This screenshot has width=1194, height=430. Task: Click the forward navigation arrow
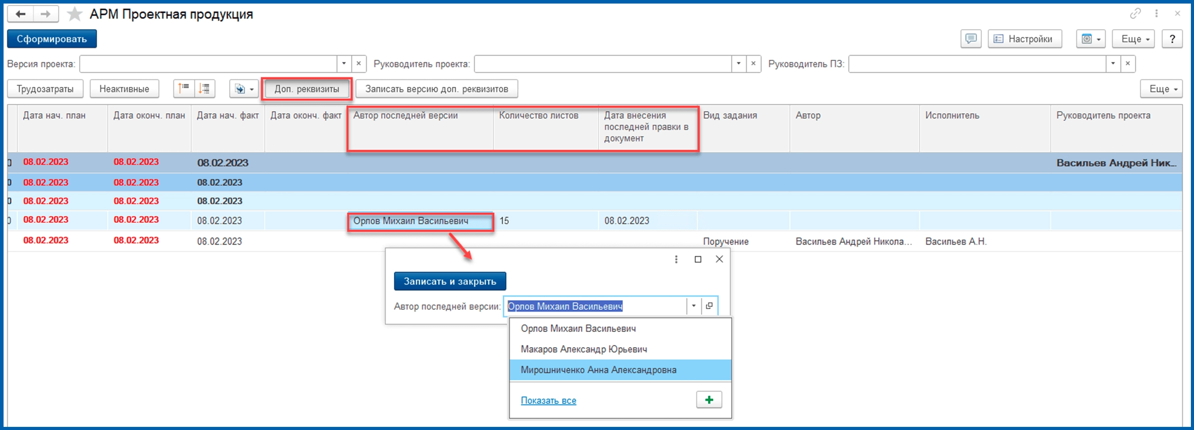45,14
